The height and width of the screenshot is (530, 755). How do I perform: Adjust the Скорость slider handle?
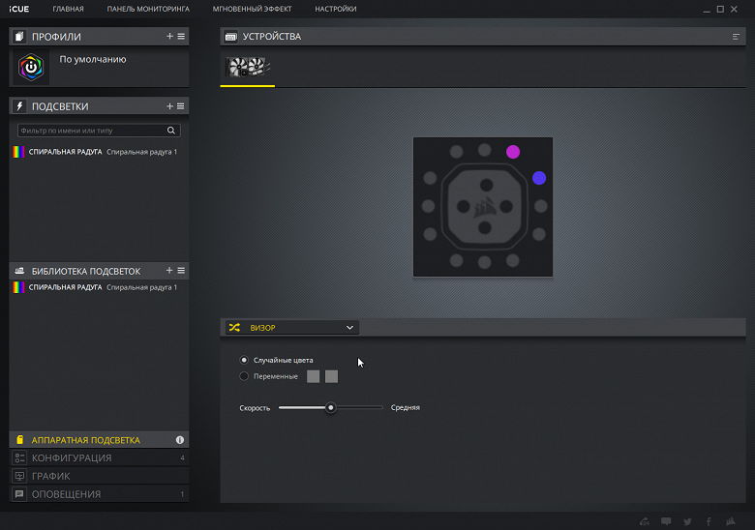330,407
